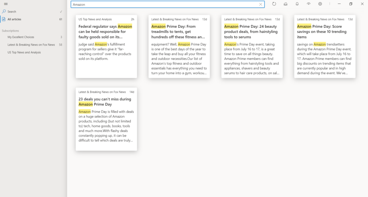The width and height of the screenshot is (368, 197).
Task: Restore down the window
Action: coord(351,4)
